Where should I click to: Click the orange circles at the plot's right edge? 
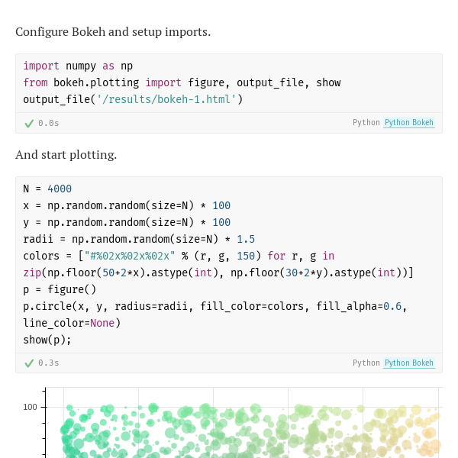click(x=429, y=443)
